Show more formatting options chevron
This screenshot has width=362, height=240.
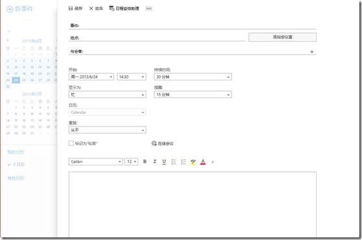tap(213, 162)
